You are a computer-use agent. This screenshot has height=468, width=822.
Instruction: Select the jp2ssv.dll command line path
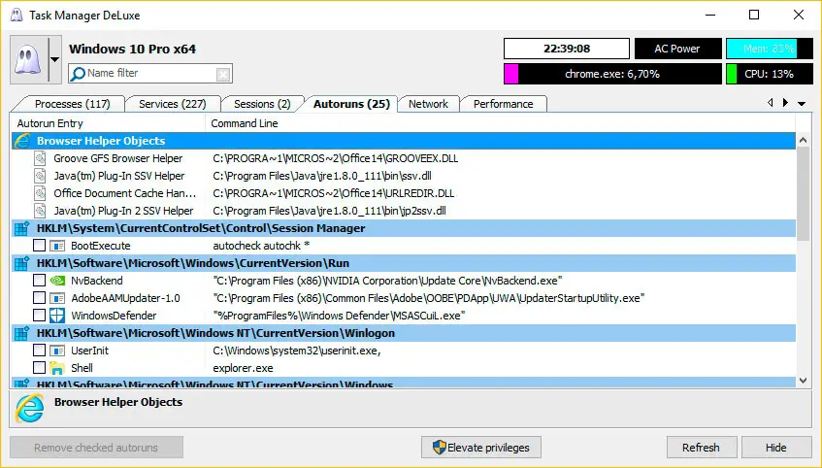329,211
